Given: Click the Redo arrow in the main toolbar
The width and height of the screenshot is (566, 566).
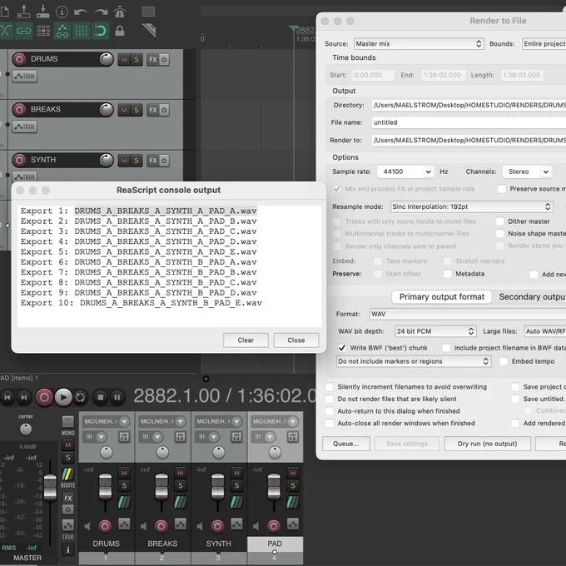Looking at the screenshot, I should click(x=101, y=12).
